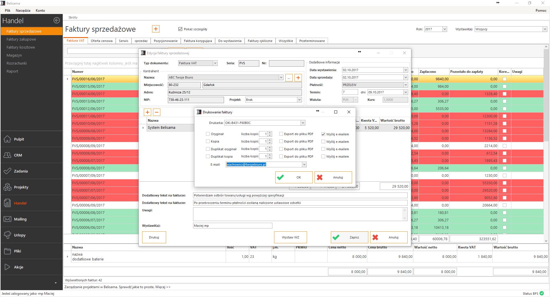Open the Płatność dropdown
This screenshot has height=297, width=550.
click(405, 85)
